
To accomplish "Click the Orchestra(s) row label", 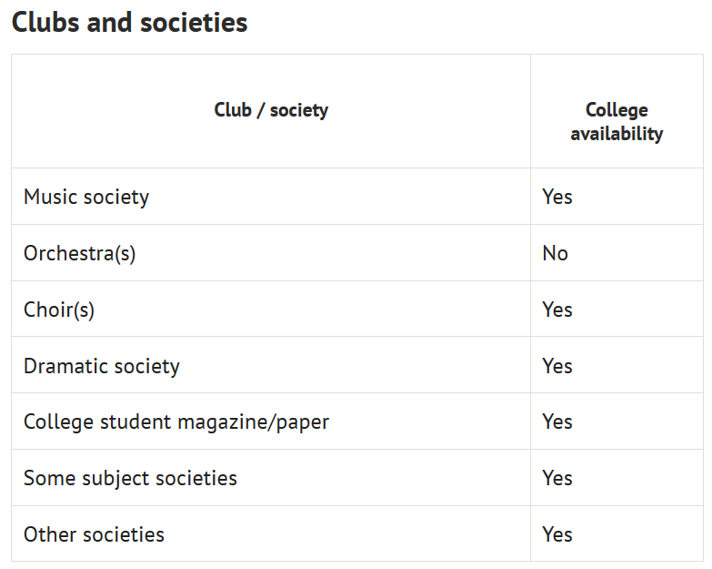I will coord(79,254).
